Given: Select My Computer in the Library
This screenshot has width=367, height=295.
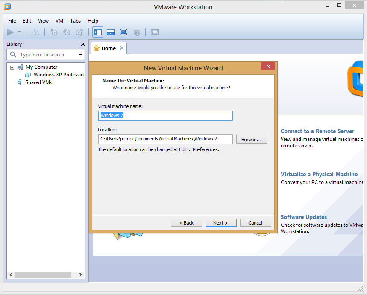Looking at the screenshot, I should [x=41, y=67].
